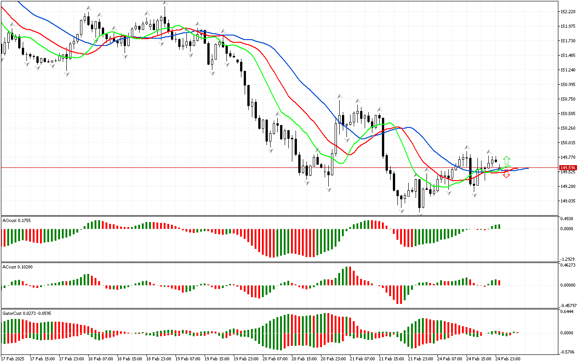Click the 19 Feb 23:00 time label

coord(246,359)
